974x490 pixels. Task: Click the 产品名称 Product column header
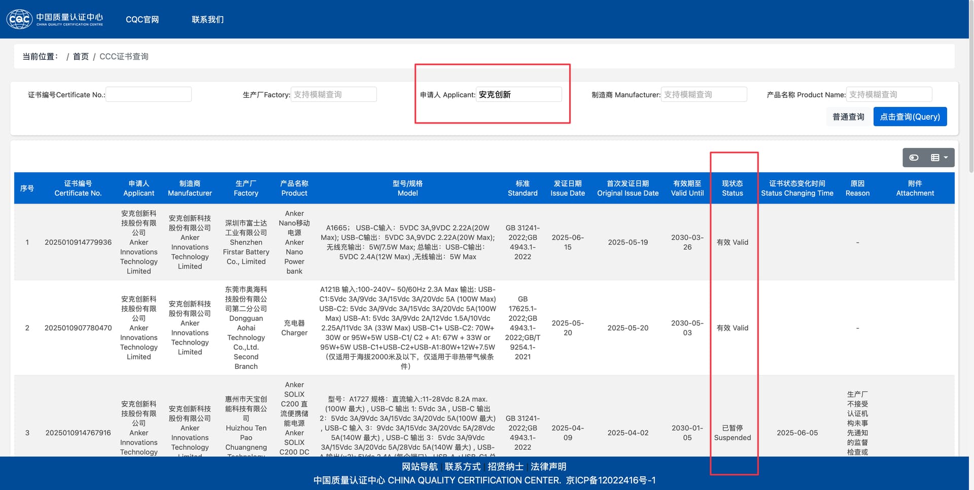[x=294, y=188]
